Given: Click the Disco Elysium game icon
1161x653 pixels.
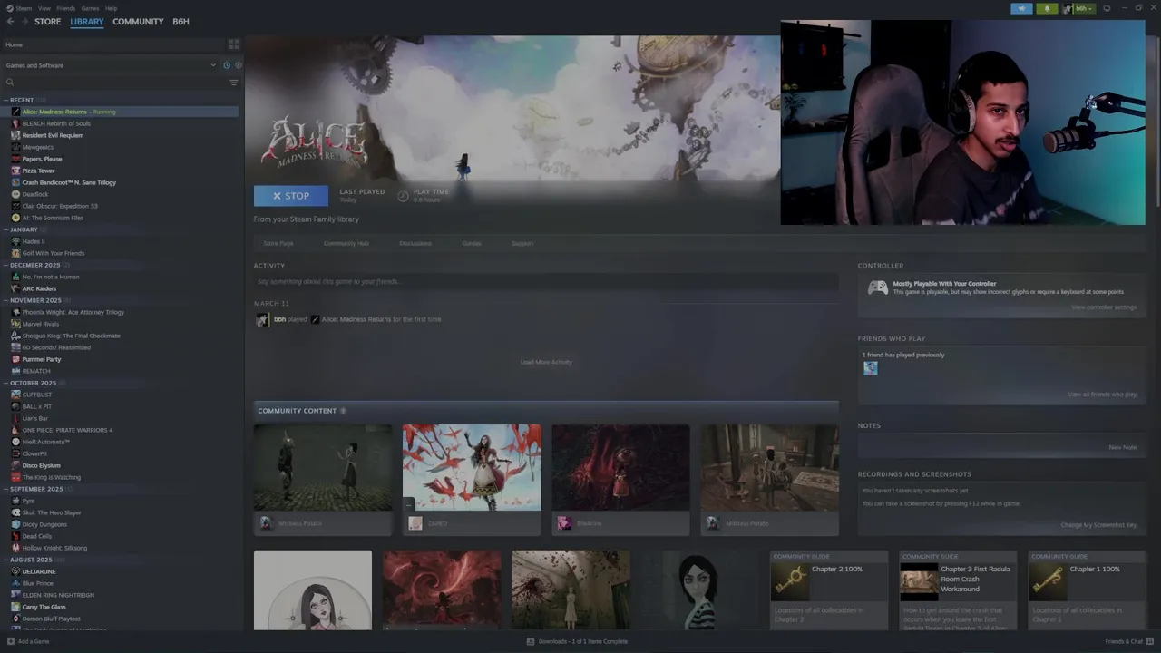Looking at the screenshot, I should (15, 465).
